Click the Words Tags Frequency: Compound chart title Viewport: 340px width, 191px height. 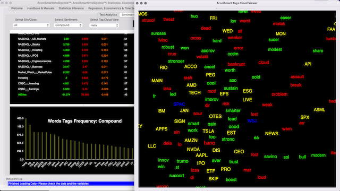(84, 121)
